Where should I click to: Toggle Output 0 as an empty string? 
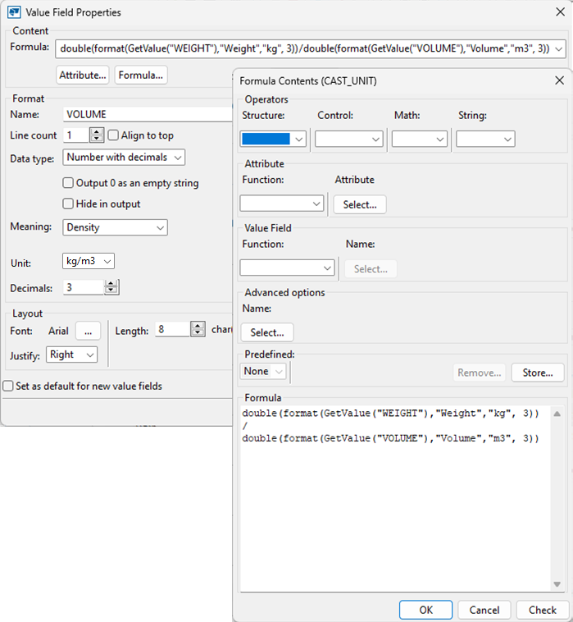tap(69, 183)
